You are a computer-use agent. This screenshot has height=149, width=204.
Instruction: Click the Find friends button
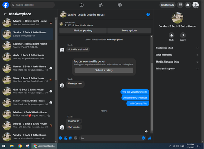pos(167,5)
